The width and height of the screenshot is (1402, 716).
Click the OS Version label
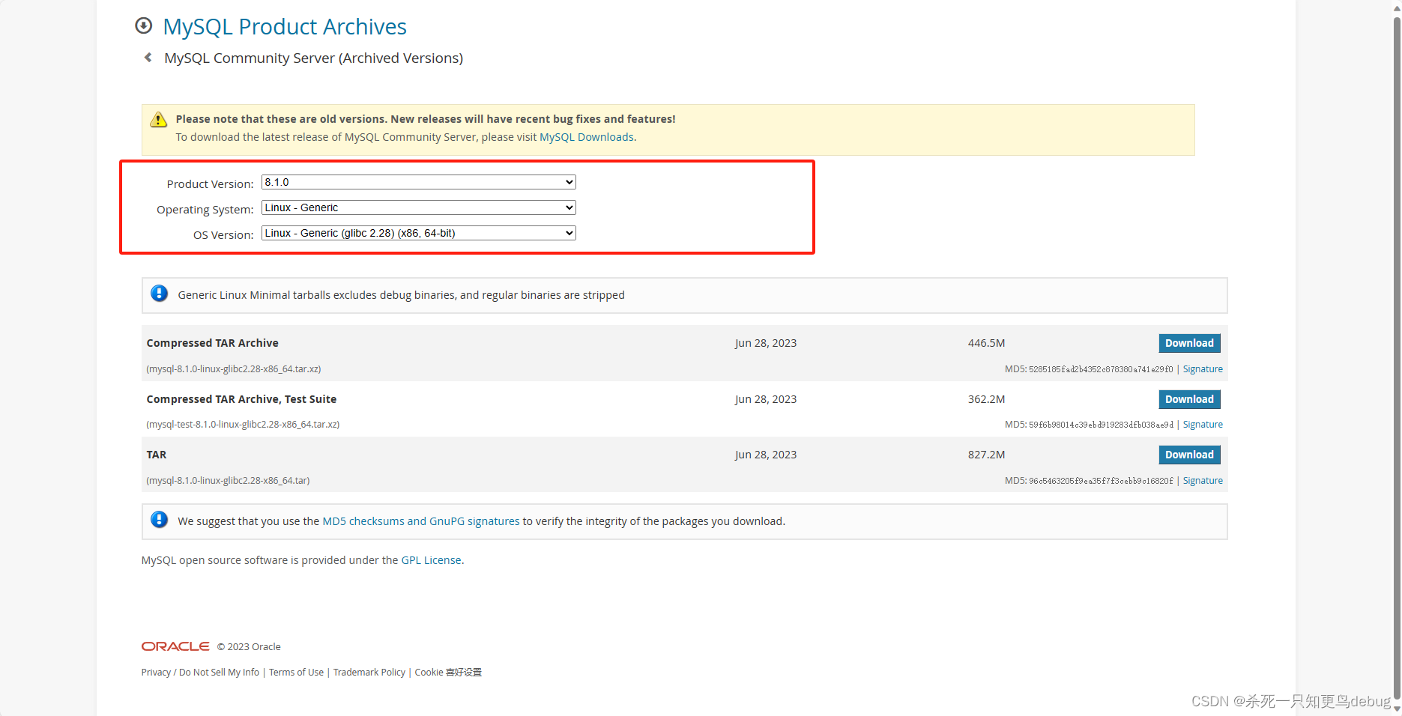(223, 235)
